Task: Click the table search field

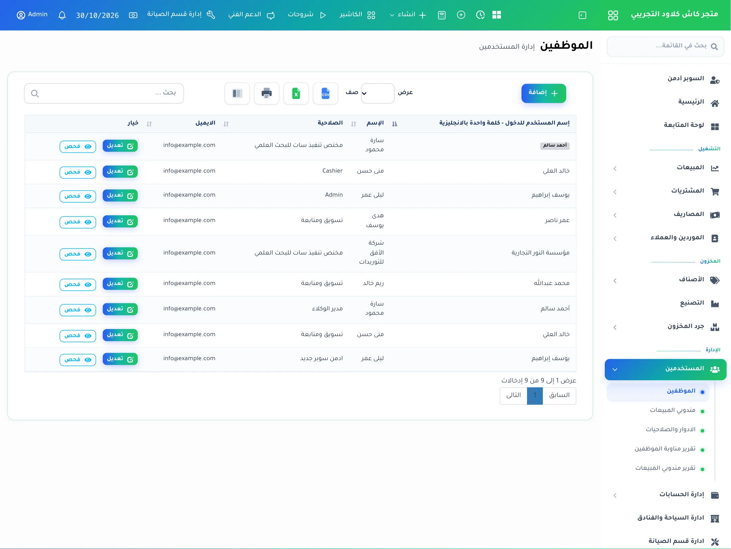Action: tap(104, 93)
